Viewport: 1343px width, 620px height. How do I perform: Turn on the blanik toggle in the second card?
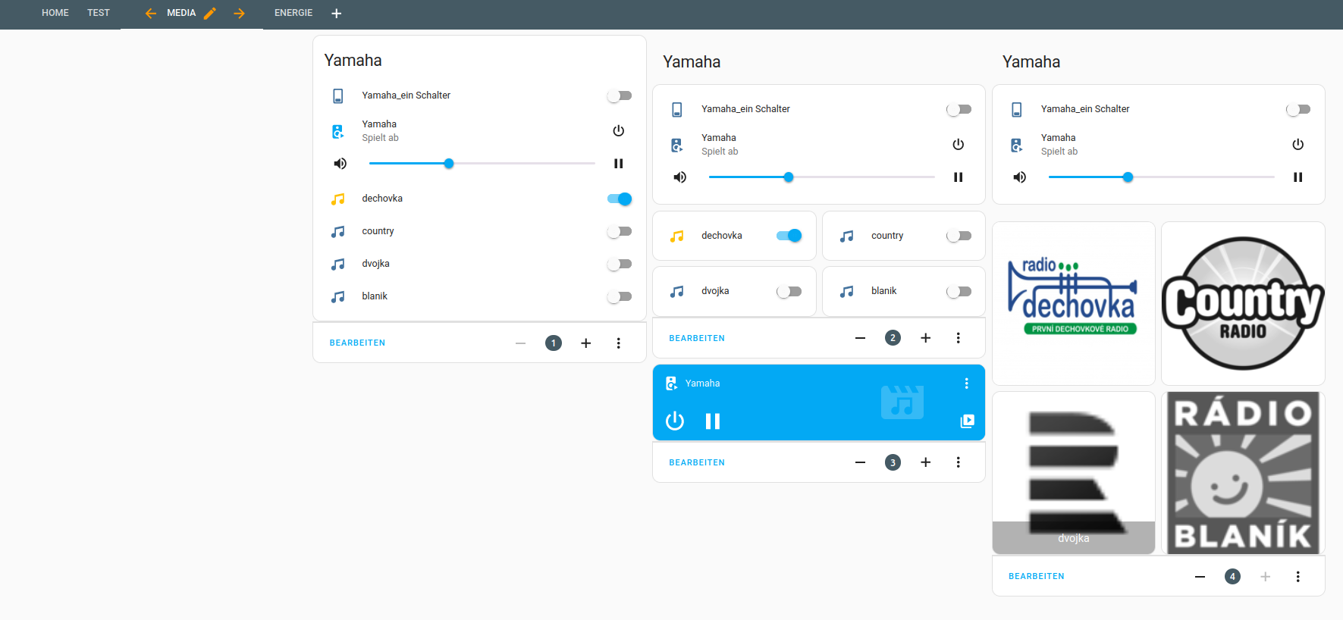[x=959, y=292]
